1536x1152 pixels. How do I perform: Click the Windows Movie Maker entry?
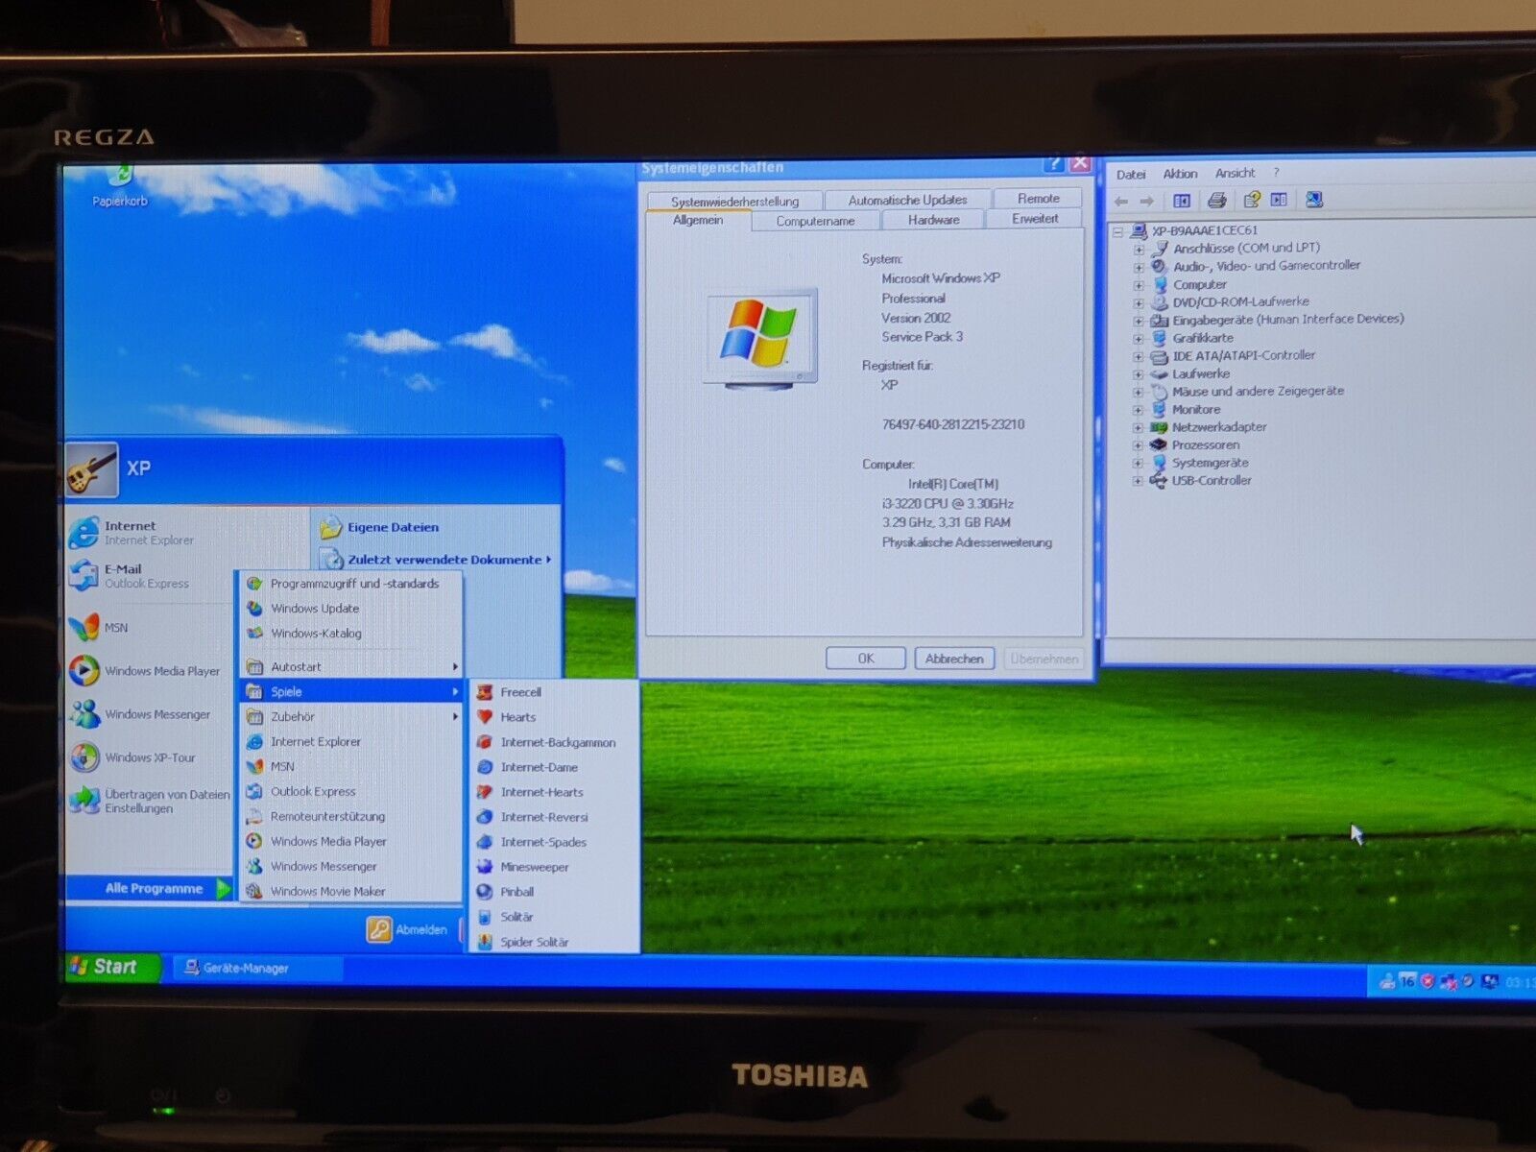[x=327, y=892]
